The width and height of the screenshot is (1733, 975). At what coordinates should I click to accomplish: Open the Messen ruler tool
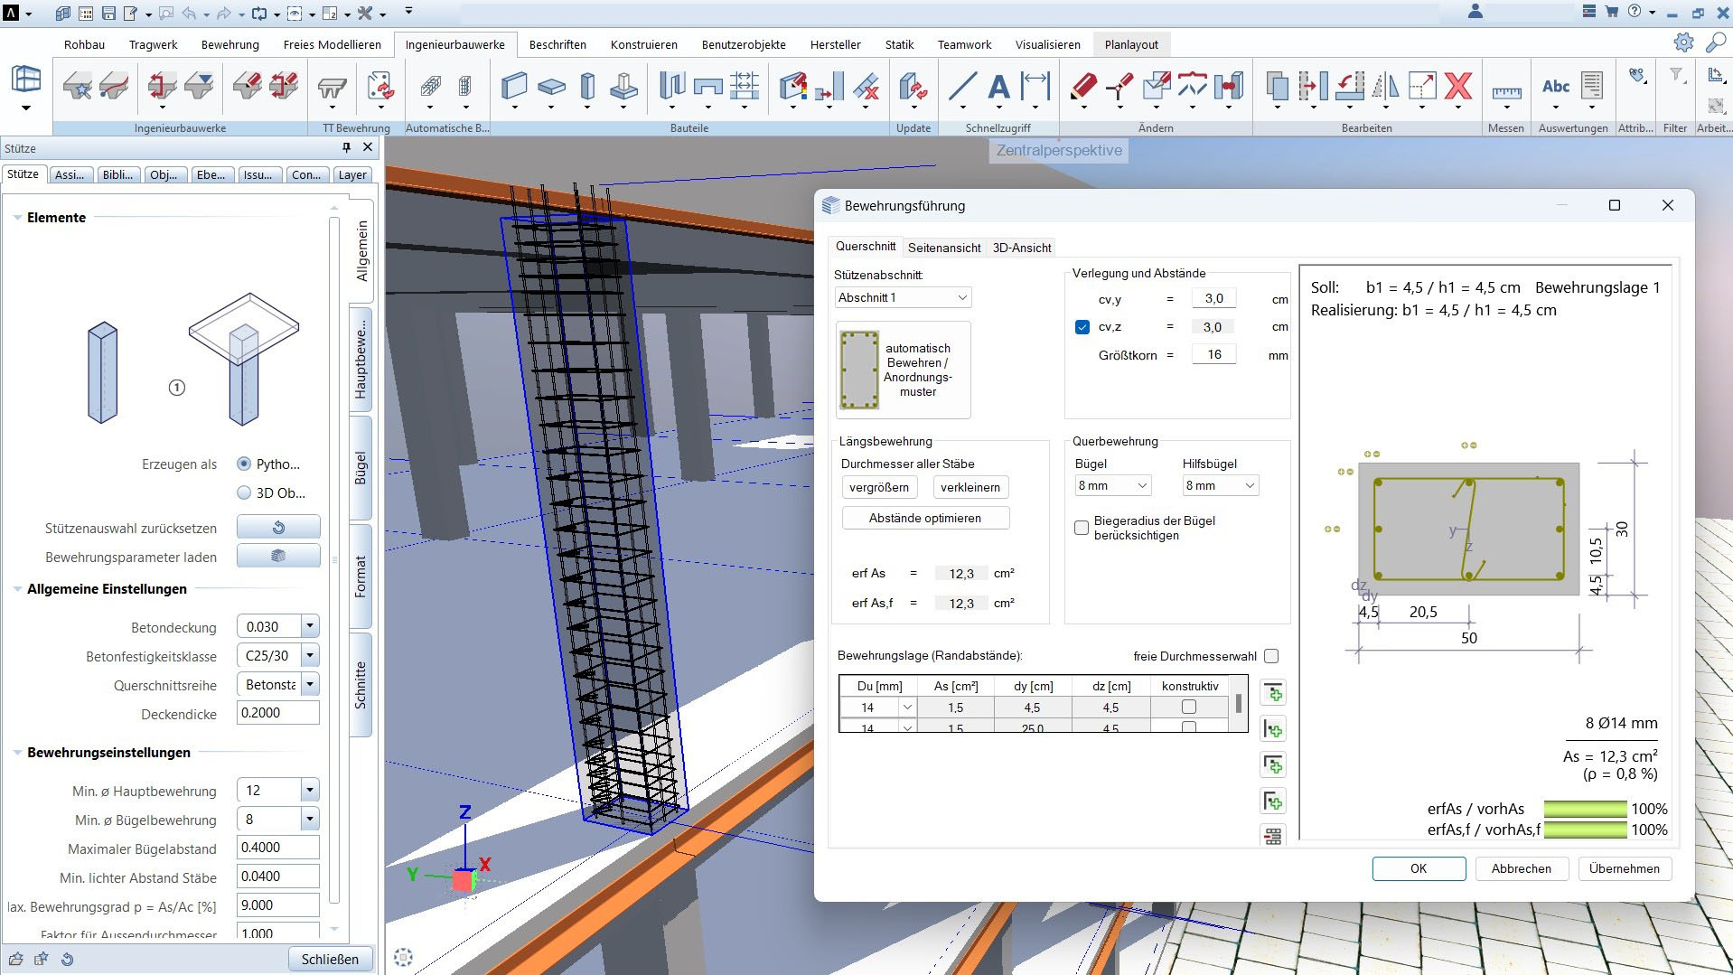tap(1505, 90)
